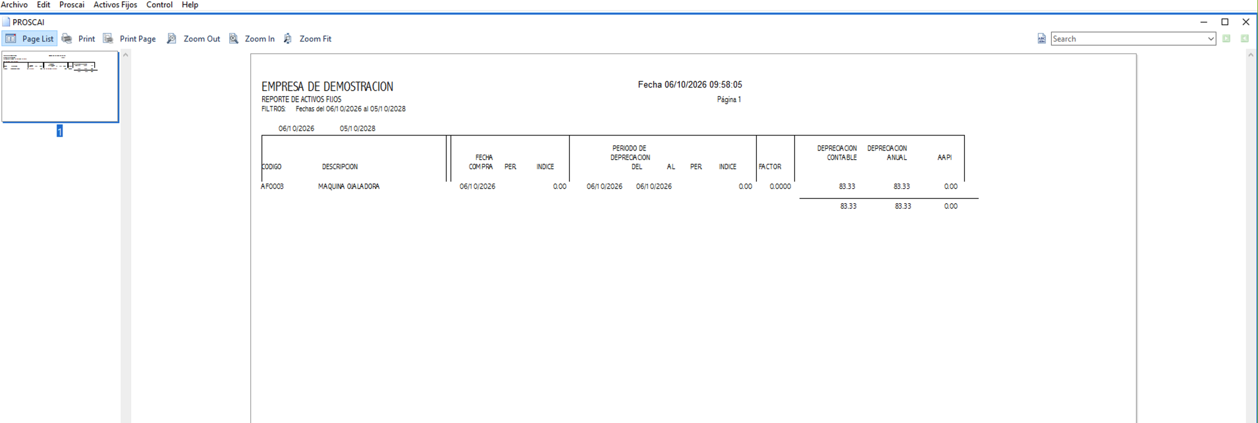Screen dimensions: 1258x423
Task: Click the DEPRECIACION CONTABLE header
Action: tap(837, 153)
